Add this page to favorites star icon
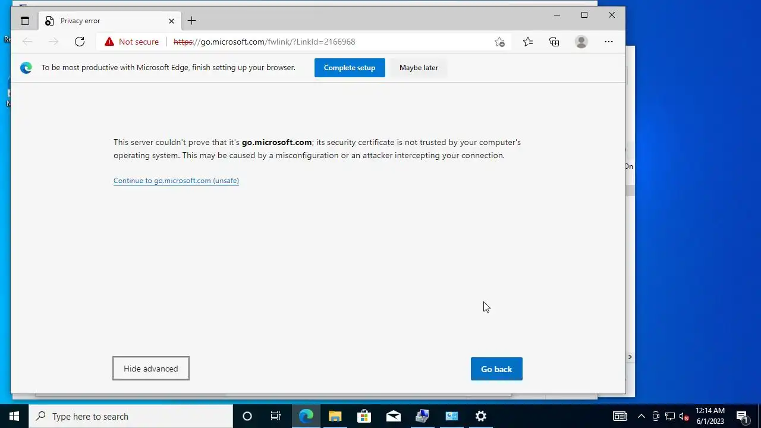The image size is (761, 428). coord(499,42)
